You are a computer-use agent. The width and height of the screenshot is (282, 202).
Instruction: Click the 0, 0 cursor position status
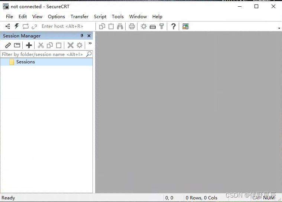(x=169, y=198)
